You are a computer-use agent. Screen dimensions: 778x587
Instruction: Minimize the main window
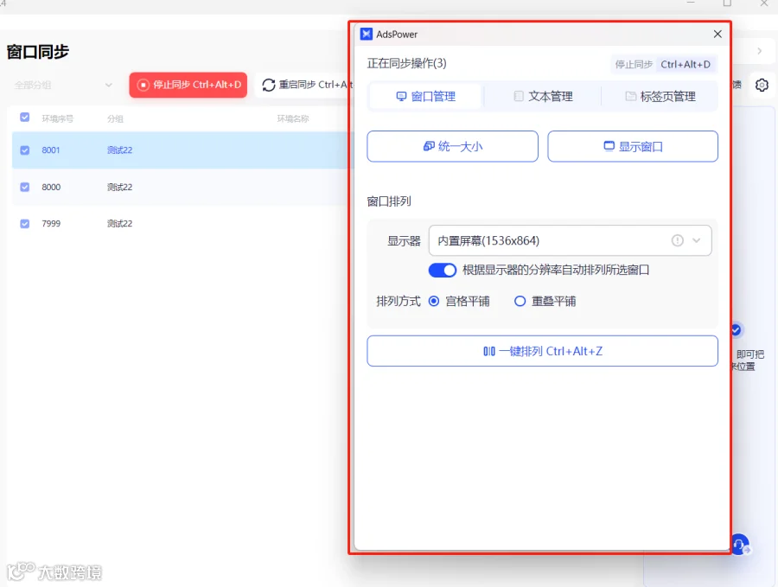(690, 3)
